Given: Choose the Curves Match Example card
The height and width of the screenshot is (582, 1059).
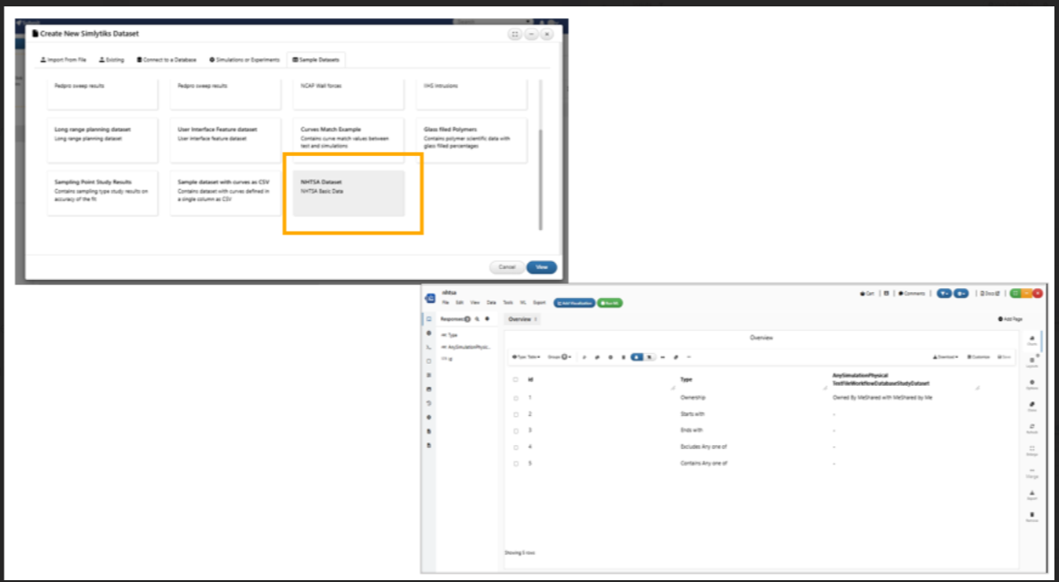Looking at the screenshot, I should point(349,140).
